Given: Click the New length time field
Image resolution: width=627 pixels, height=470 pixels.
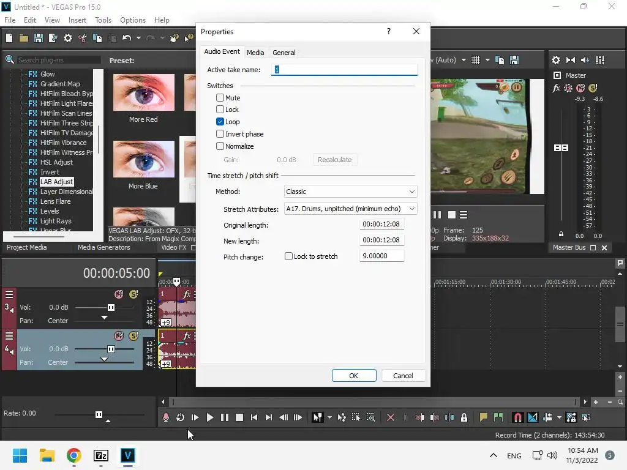Looking at the screenshot, I should [x=381, y=240].
